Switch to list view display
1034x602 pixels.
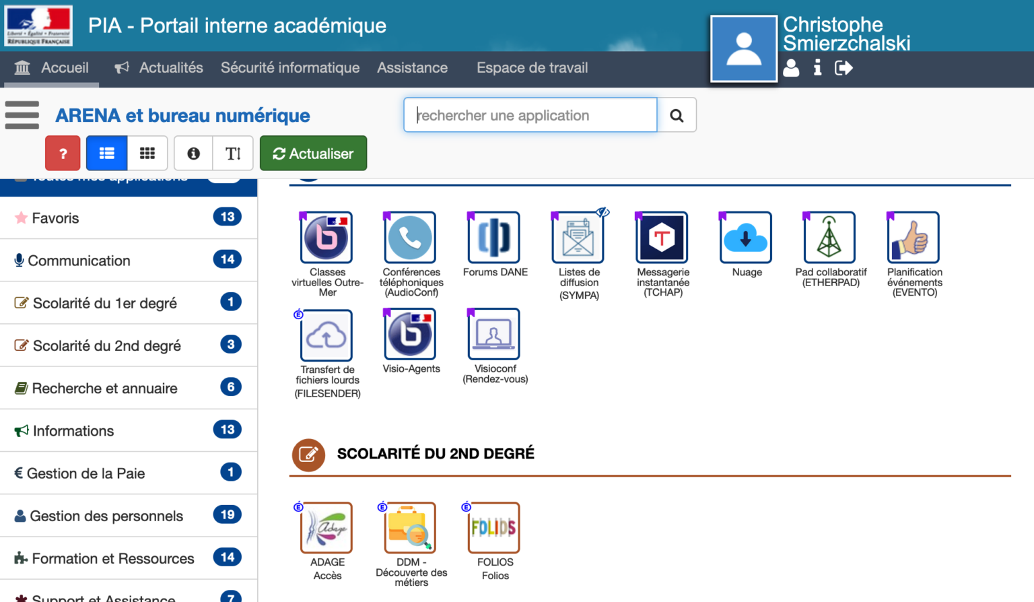pyautogui.click(x=106, y=154)
